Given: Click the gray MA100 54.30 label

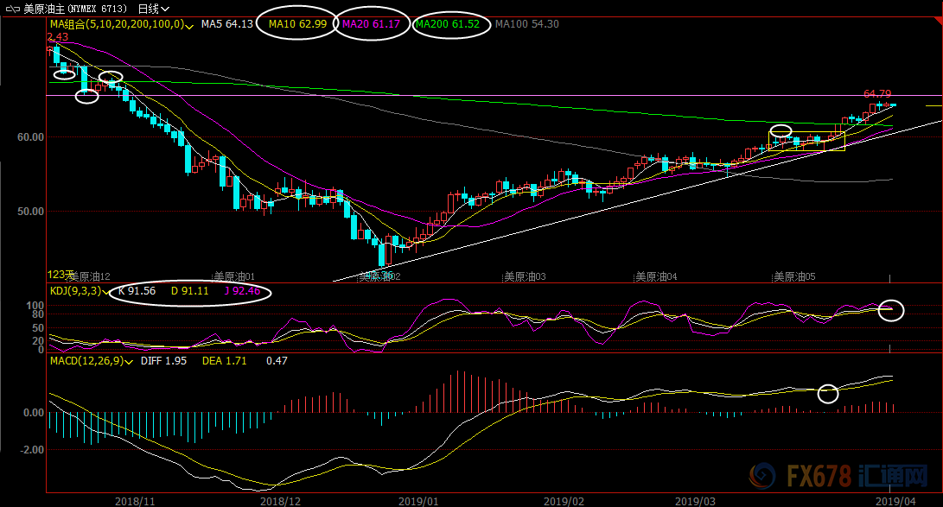Looking at the screenshot, I should pos(526,24).
